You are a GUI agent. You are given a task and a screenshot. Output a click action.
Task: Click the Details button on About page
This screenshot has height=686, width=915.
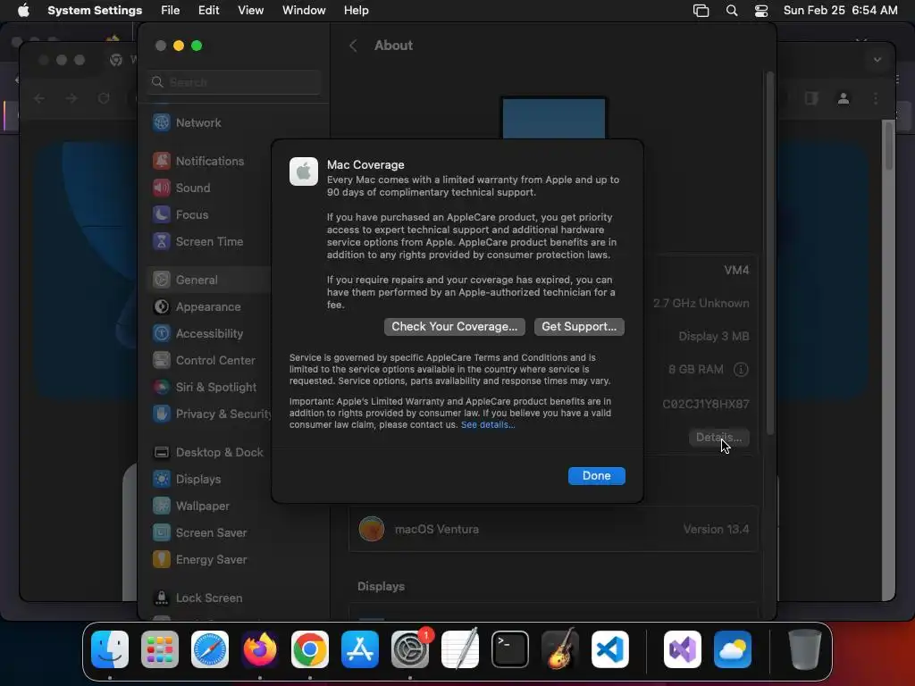click(x=719, y=438)
